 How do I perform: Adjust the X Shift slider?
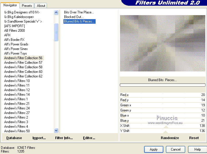click(162, 126)
